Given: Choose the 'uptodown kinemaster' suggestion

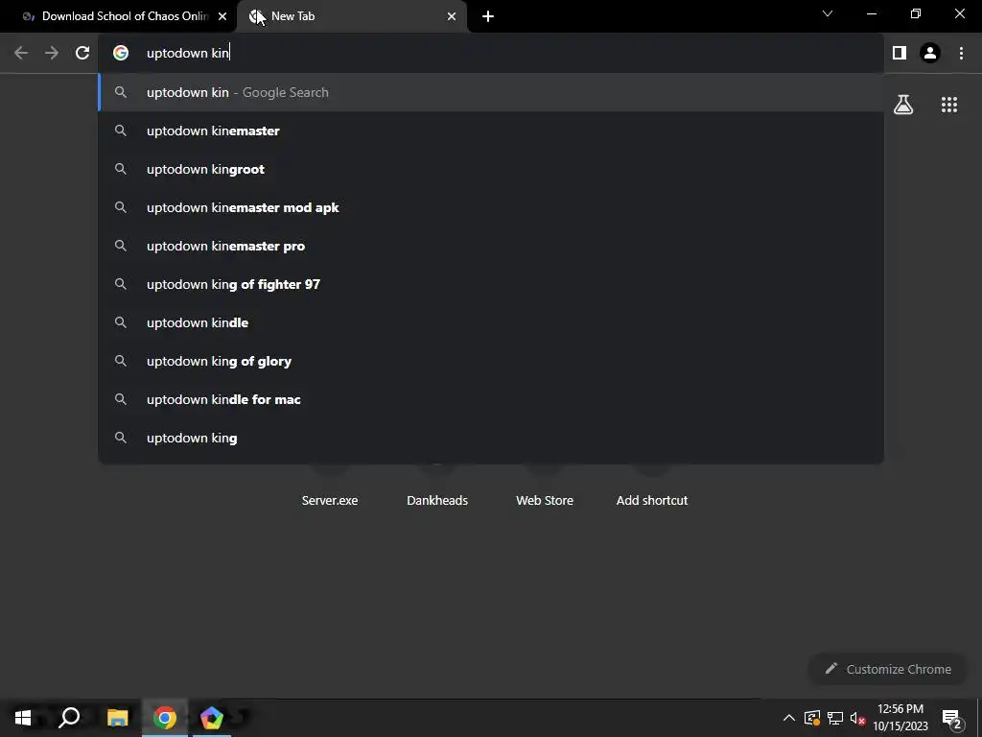Looking at the screenshot, I should [491, 131].
